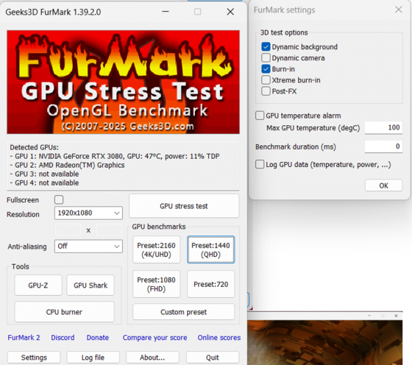Launch Custom preset benchmark
This screenshot has width=412, height=365.
point(183,312)
